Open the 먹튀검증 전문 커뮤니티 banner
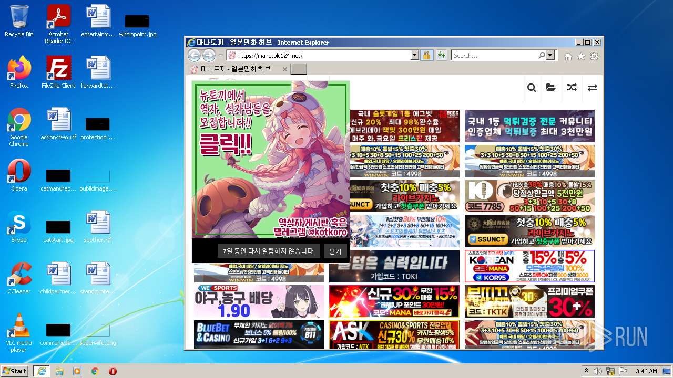Screen dimensions: 673x378 pos(529,126)
